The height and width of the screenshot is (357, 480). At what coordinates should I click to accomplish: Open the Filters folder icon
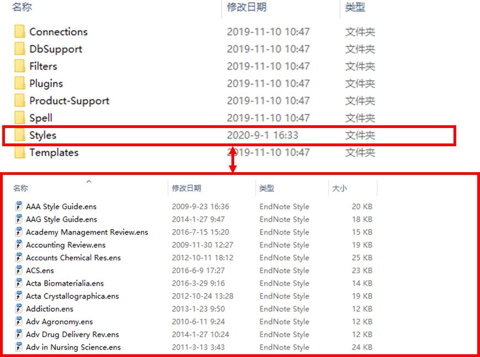click(x=20, y=66)
